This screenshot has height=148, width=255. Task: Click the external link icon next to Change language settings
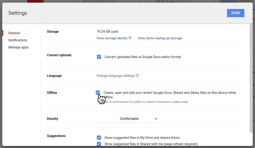tap(137, 76)
